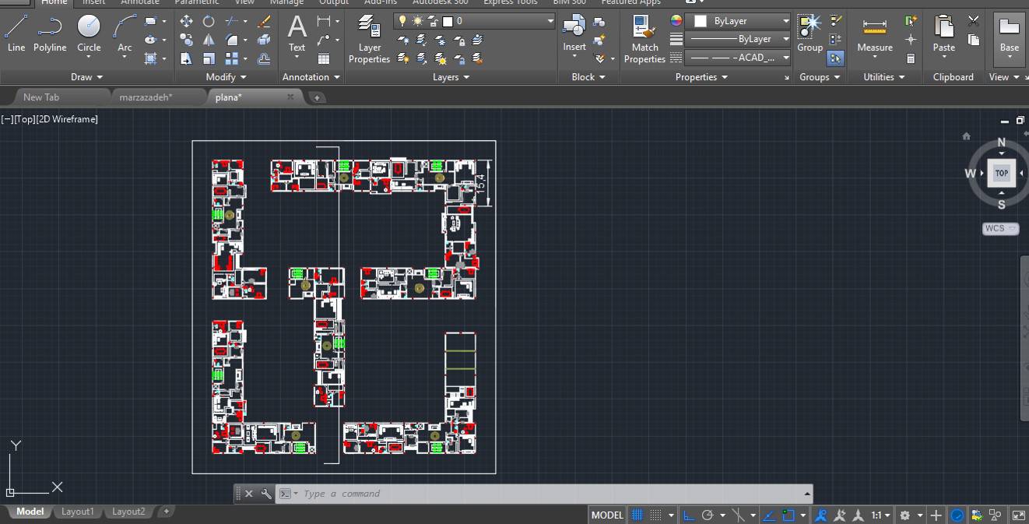Screen dimensions: 1029x524
Task: Open the Manage ribbon tab
Action: 286,2
